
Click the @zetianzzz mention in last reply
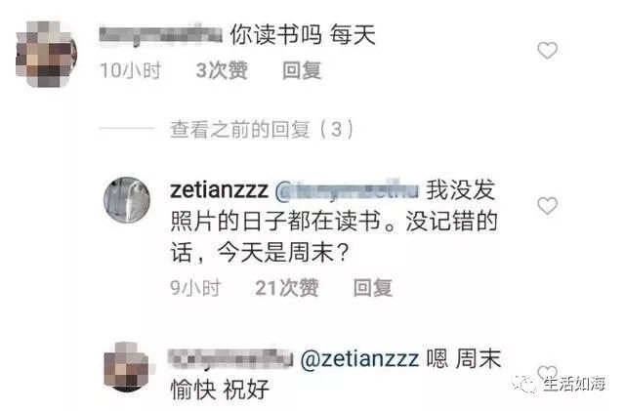click(x=359, y=359)
